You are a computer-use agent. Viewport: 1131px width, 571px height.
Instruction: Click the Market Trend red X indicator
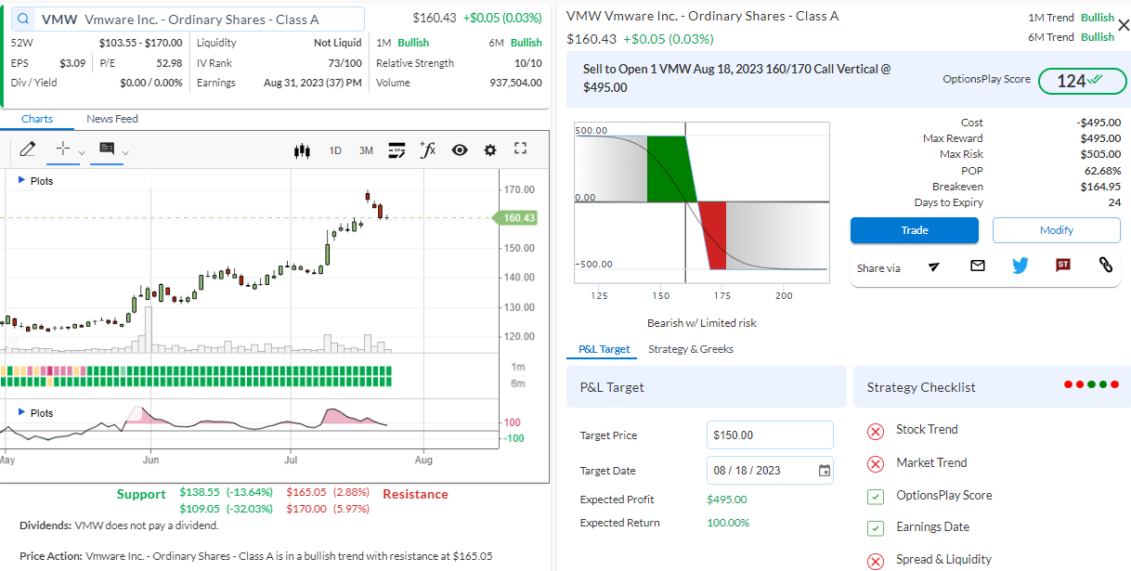point(876,463)
